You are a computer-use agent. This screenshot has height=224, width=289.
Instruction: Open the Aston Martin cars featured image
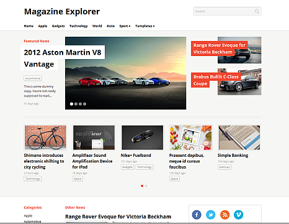point(125,73)
